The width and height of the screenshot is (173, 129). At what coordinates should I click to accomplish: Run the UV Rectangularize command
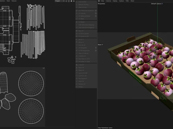[x=85, y=51]
